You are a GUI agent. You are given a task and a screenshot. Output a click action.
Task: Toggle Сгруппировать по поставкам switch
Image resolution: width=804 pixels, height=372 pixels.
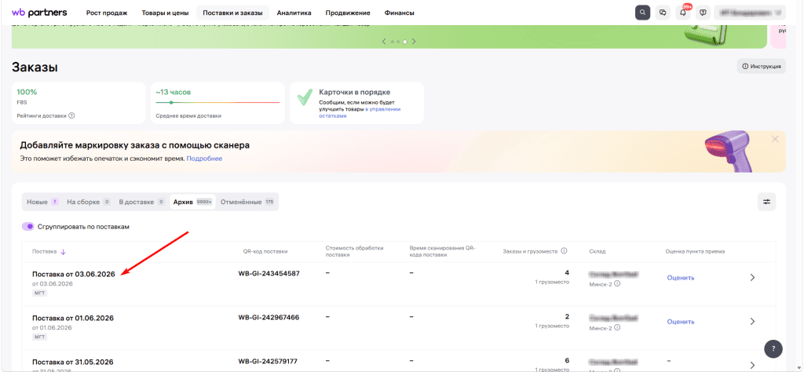[x=28, y=227]
